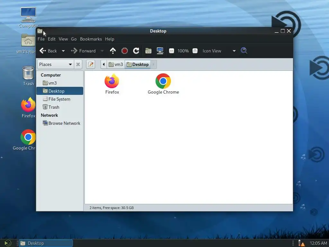This screenshot has height=247, width=329.
Task: Open Home folder toolbar icon
Action: pos(148,51)
